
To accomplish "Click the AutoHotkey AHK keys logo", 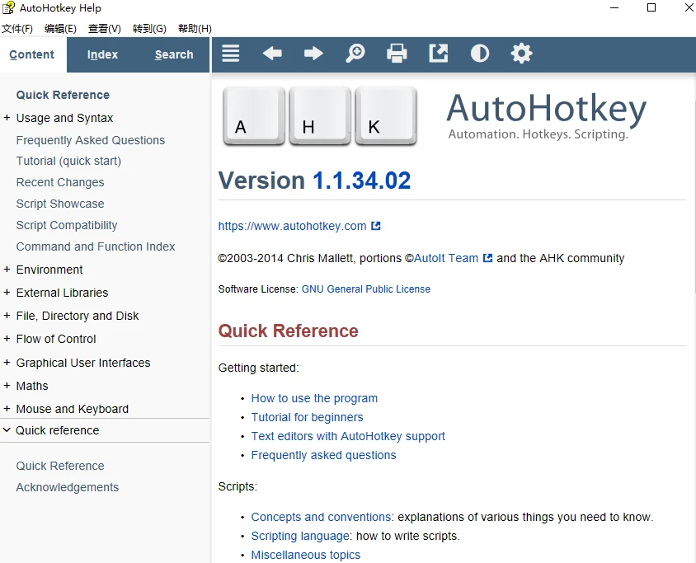I will pos(319,117).
